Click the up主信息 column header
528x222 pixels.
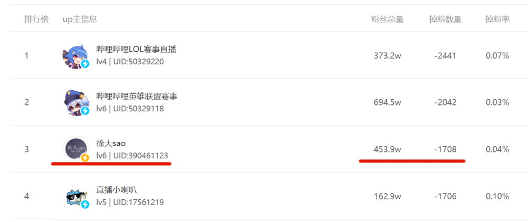[80, 20]
